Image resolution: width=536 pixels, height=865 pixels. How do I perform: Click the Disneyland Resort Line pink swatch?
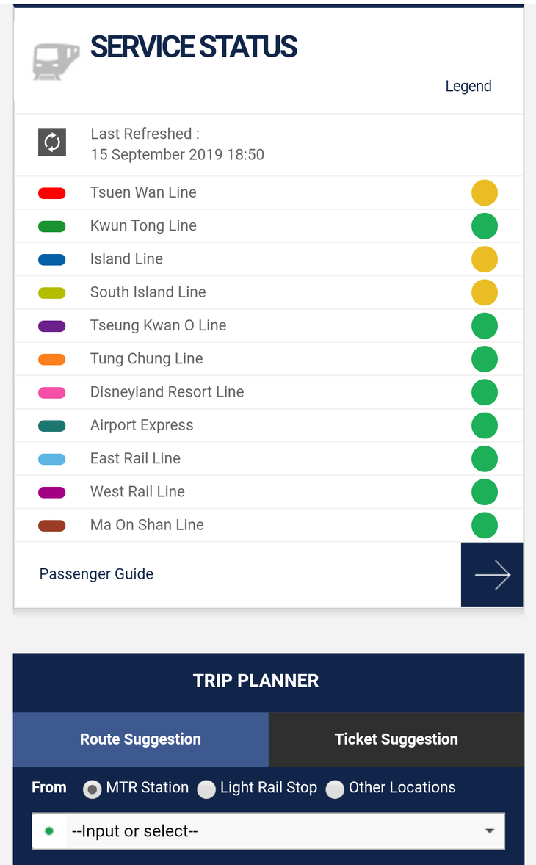(52, 392)
